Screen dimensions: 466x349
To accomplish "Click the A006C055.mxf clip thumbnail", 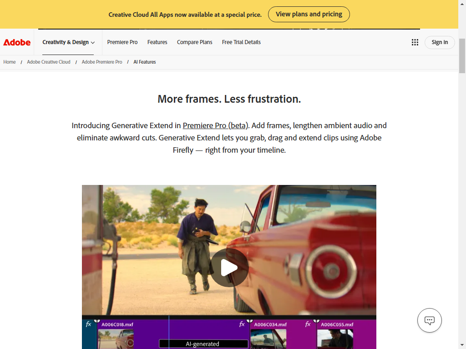I will coord(335,339).
